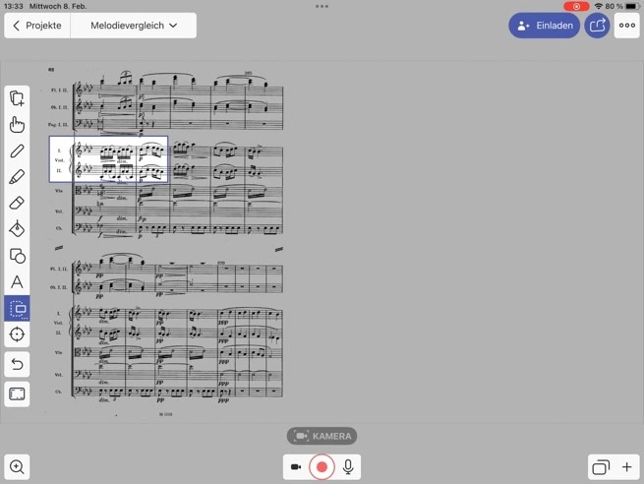The image size is (644, 484).
Task: Go back to Projekte
Action: (x=37, y=26)
